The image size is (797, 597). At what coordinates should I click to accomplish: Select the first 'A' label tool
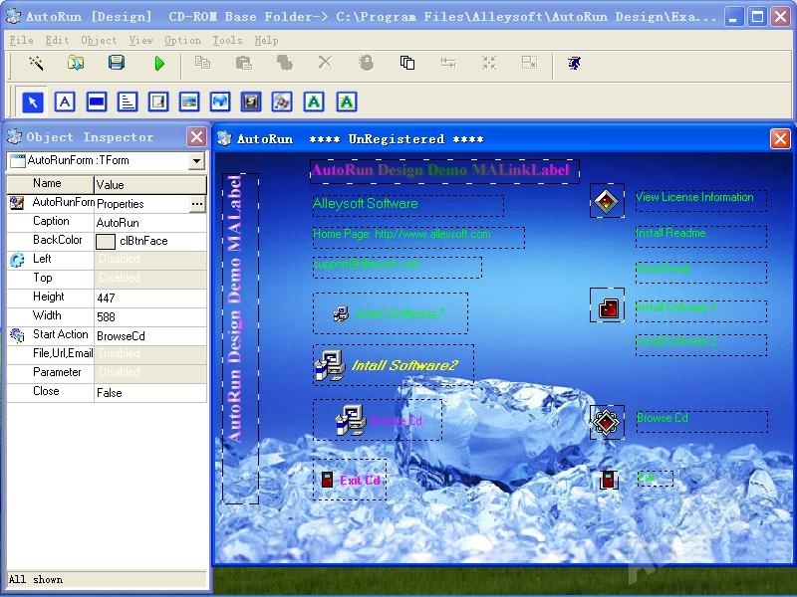[65, 101]
